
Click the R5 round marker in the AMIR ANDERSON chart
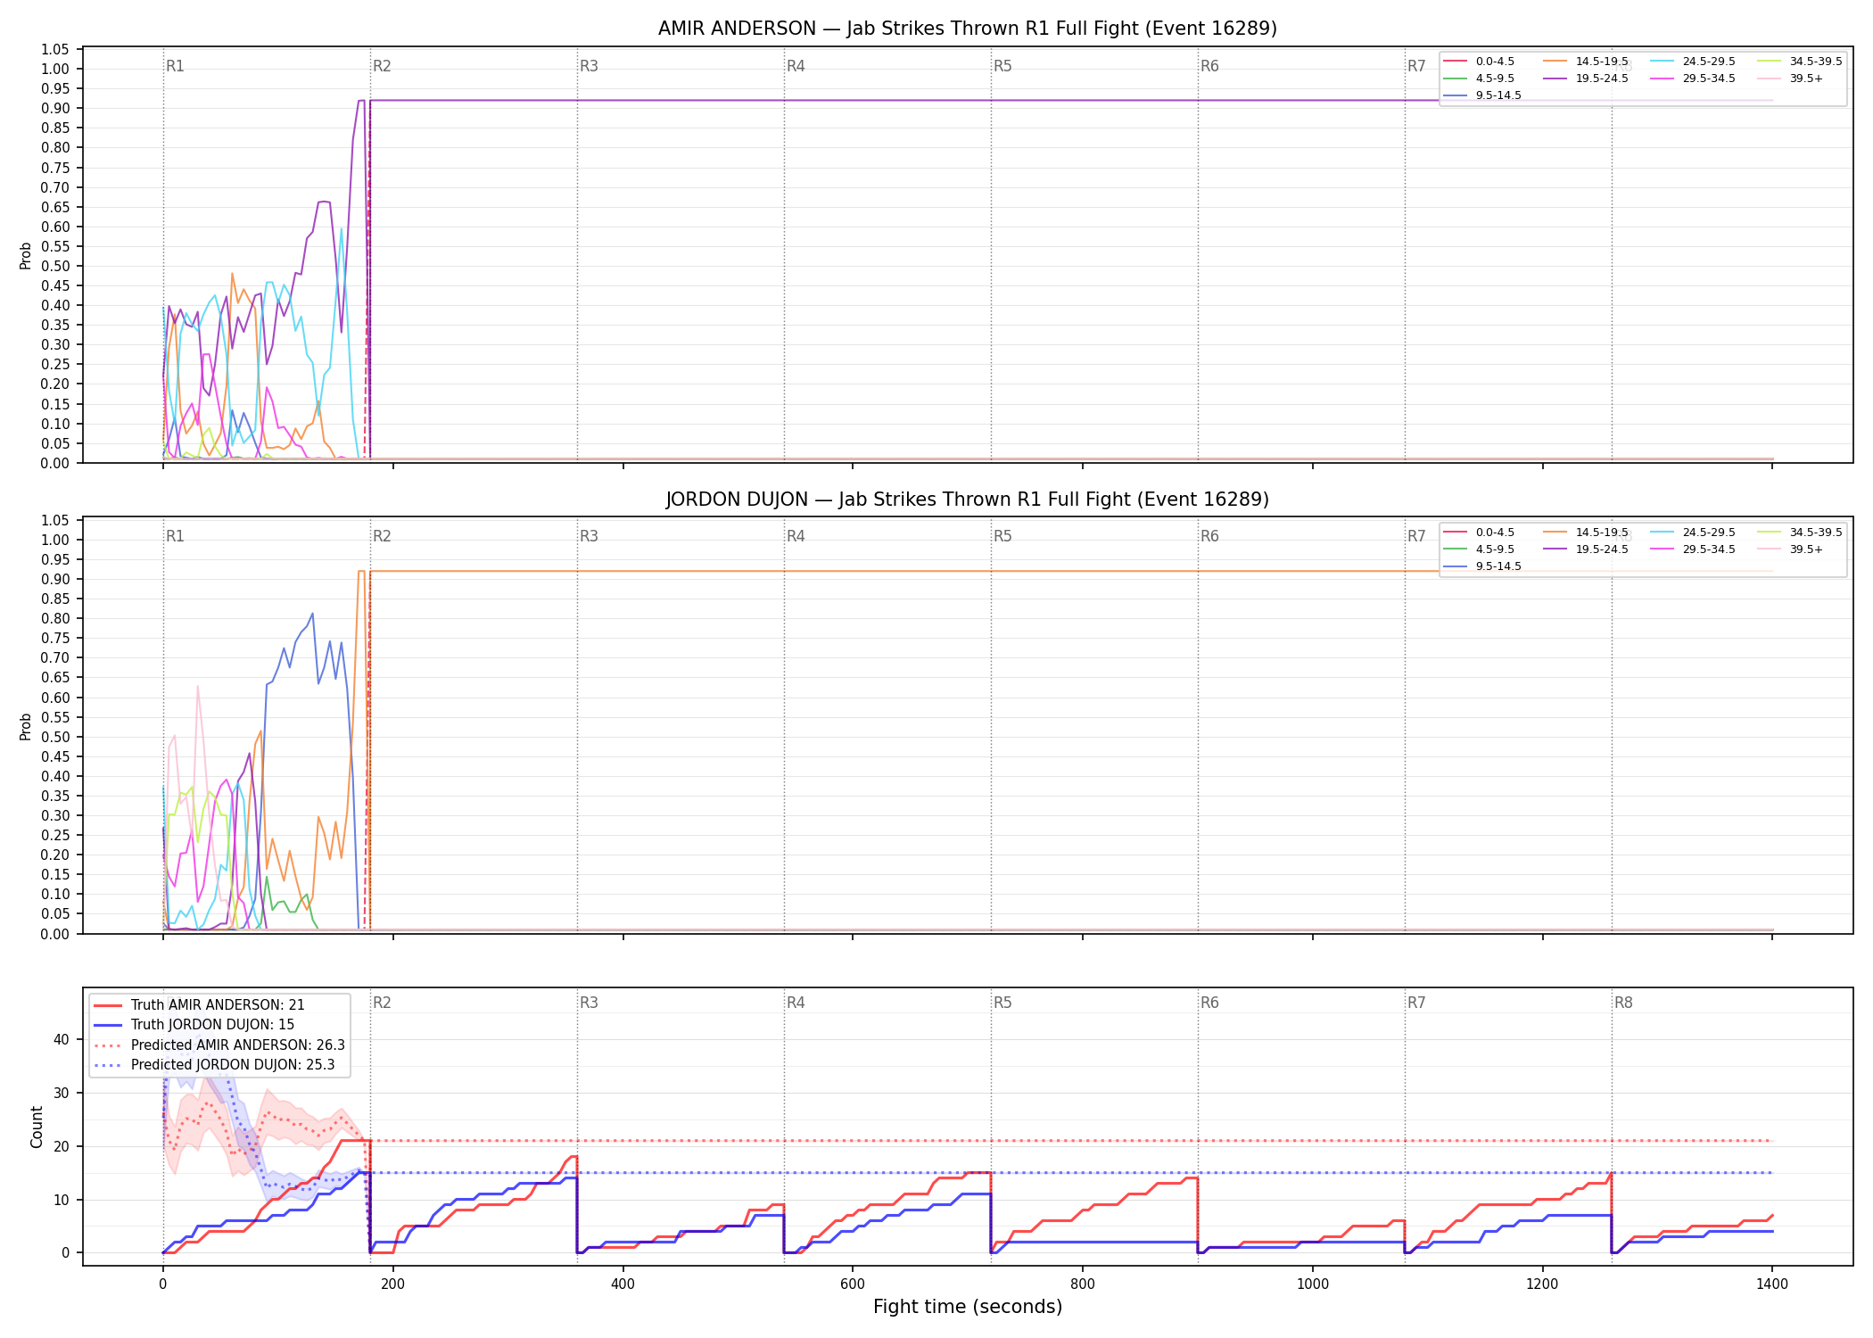tap(1003, 66)
